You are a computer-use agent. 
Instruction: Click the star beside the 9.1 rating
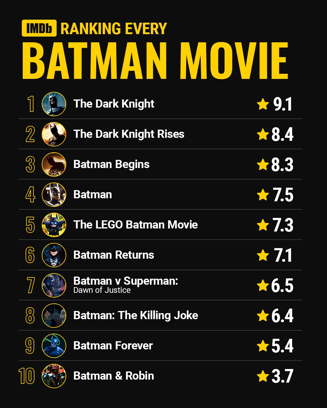263,104
